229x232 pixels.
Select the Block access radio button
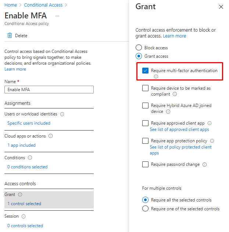click(139, 47)
